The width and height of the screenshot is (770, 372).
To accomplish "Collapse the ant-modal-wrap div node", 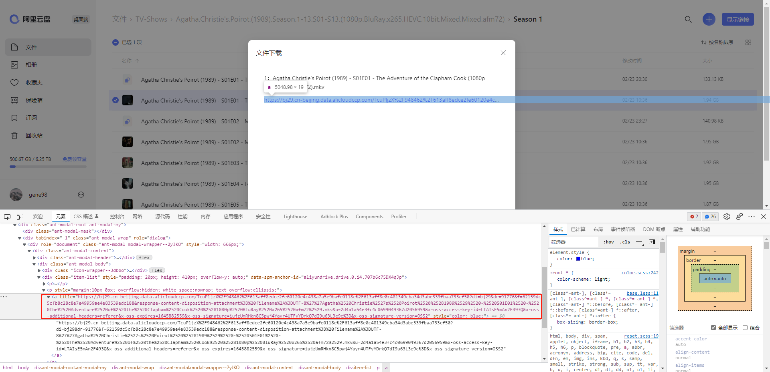I will [20, 238].
